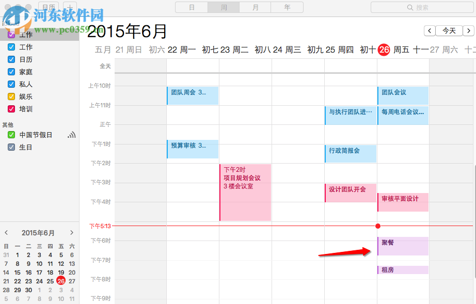Image resolution: width=476 pixels, height=304 pixels.
Task: Disable the 娱乐 calendar
Action: [x=11, y=97]
